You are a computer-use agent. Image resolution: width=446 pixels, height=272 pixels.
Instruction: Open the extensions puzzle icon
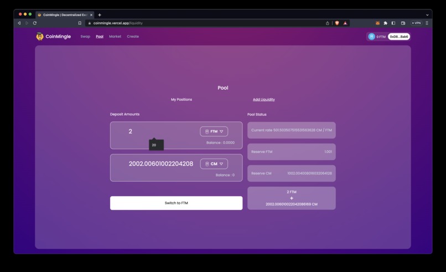(x=386, y=23)
